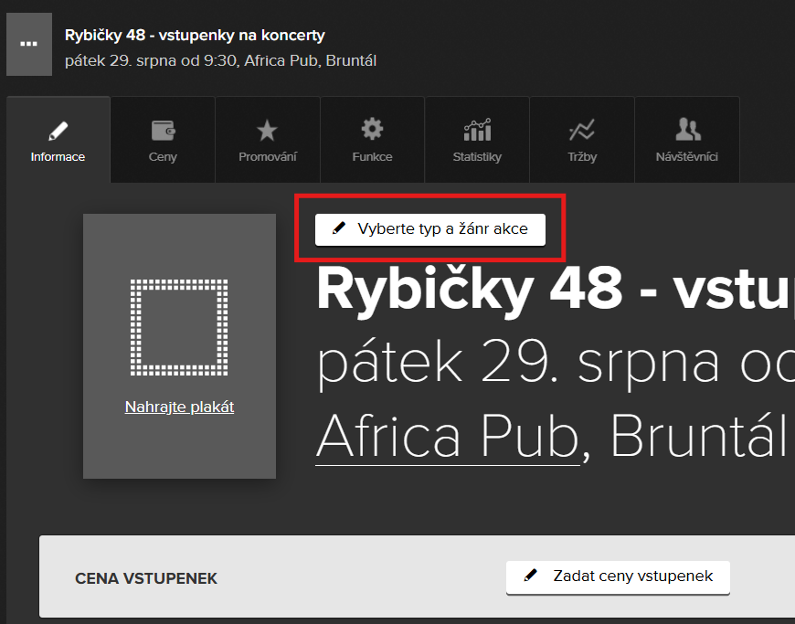Click the pencil icon beside 'Zadat ceny vstupenek'
Screen dimensions: 795x624
[530, 576]
